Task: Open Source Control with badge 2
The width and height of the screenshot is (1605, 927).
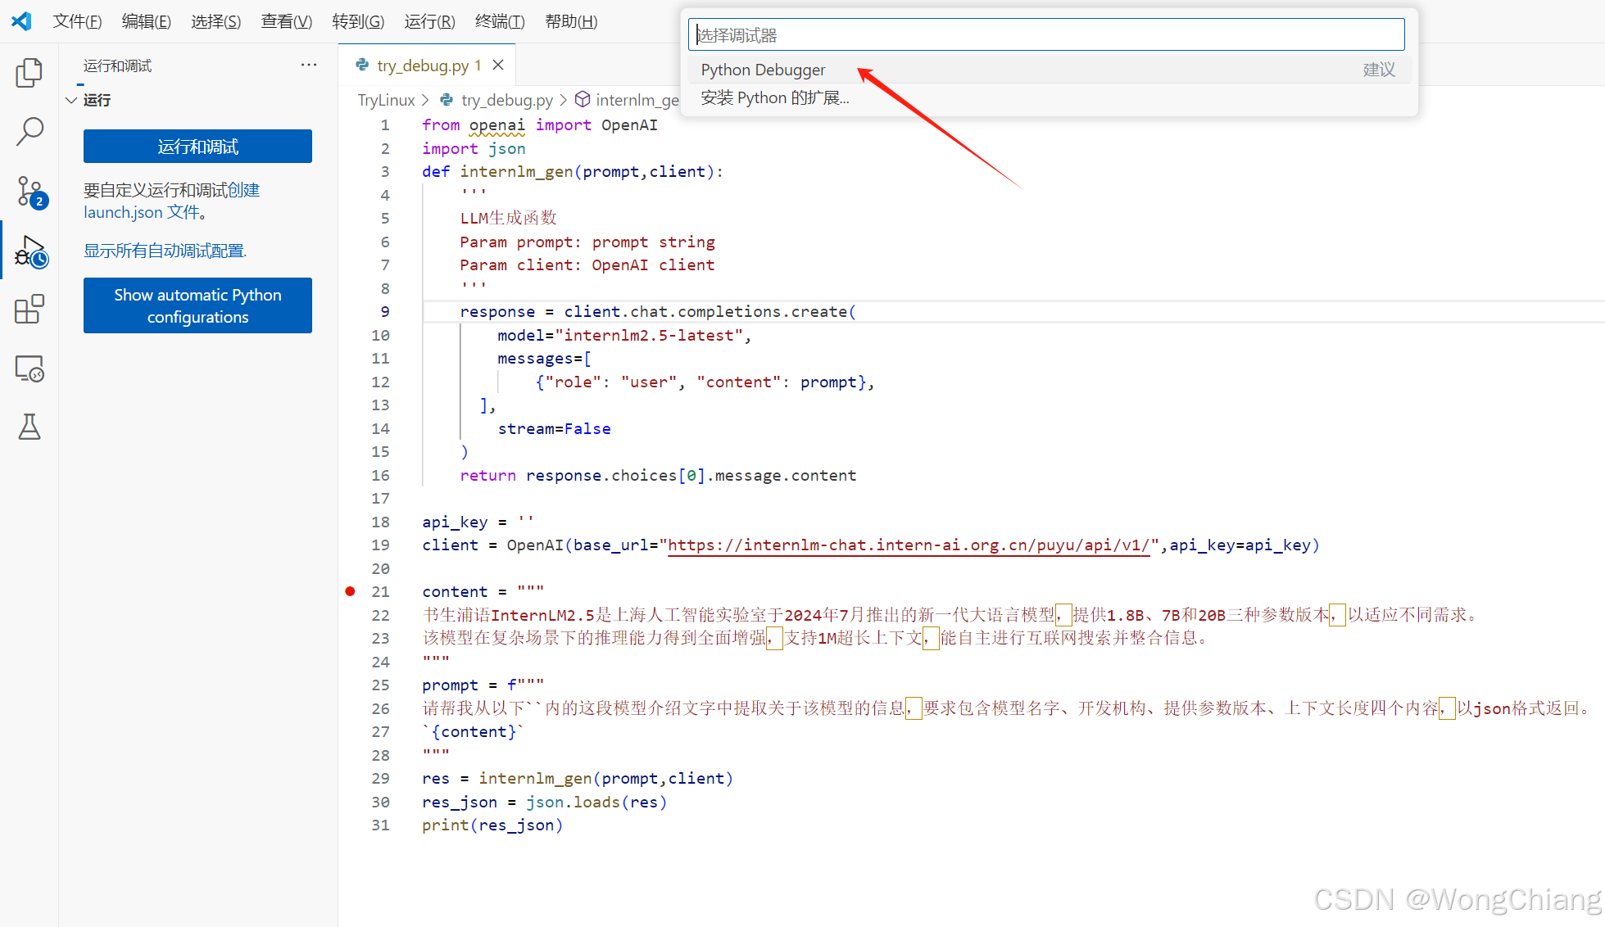Action: [29, 192]
